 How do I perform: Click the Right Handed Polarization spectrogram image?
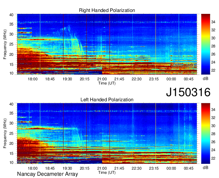point(107,44)
